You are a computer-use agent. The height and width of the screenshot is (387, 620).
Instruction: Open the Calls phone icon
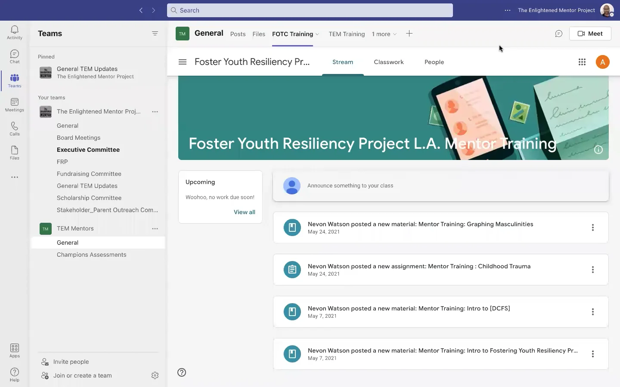[x=15, y=129]
